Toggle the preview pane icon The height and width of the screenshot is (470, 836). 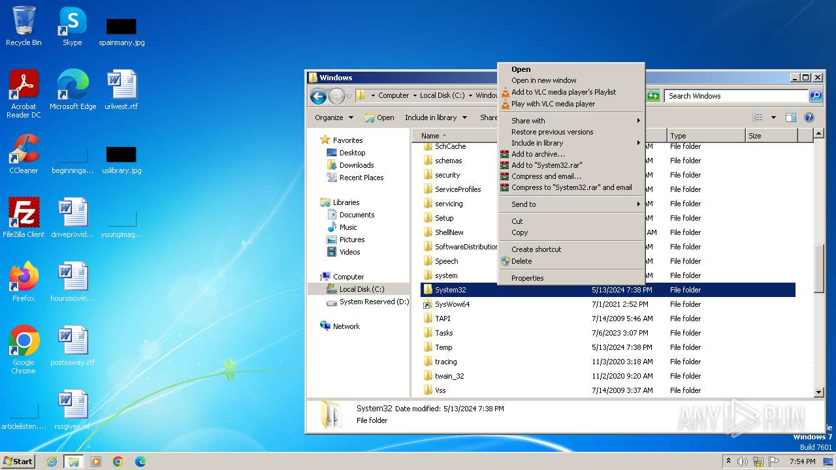tap(790, 117)
